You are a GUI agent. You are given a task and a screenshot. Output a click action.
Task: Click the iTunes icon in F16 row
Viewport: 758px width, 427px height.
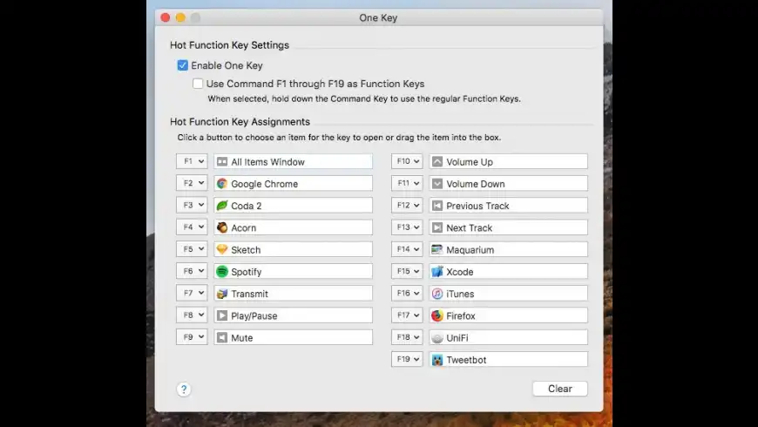(x=437, y=294)
